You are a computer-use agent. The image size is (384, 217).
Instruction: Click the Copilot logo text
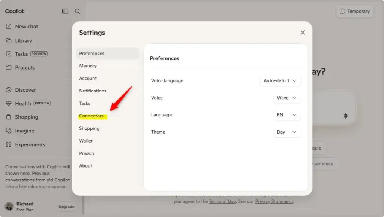click(x=15, y=11)
